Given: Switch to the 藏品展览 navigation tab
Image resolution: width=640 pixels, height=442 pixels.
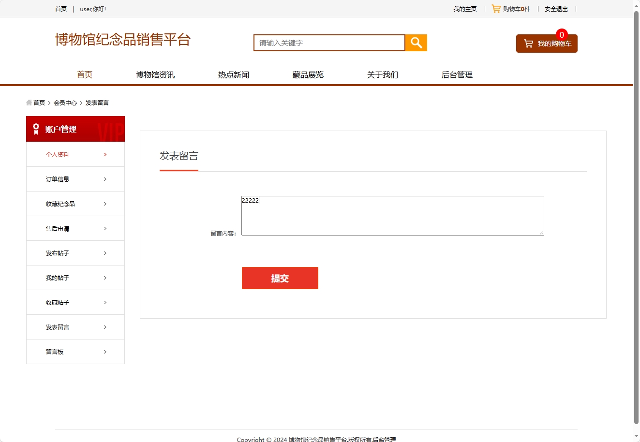Looking at the screenshot, I should [308, 74].
